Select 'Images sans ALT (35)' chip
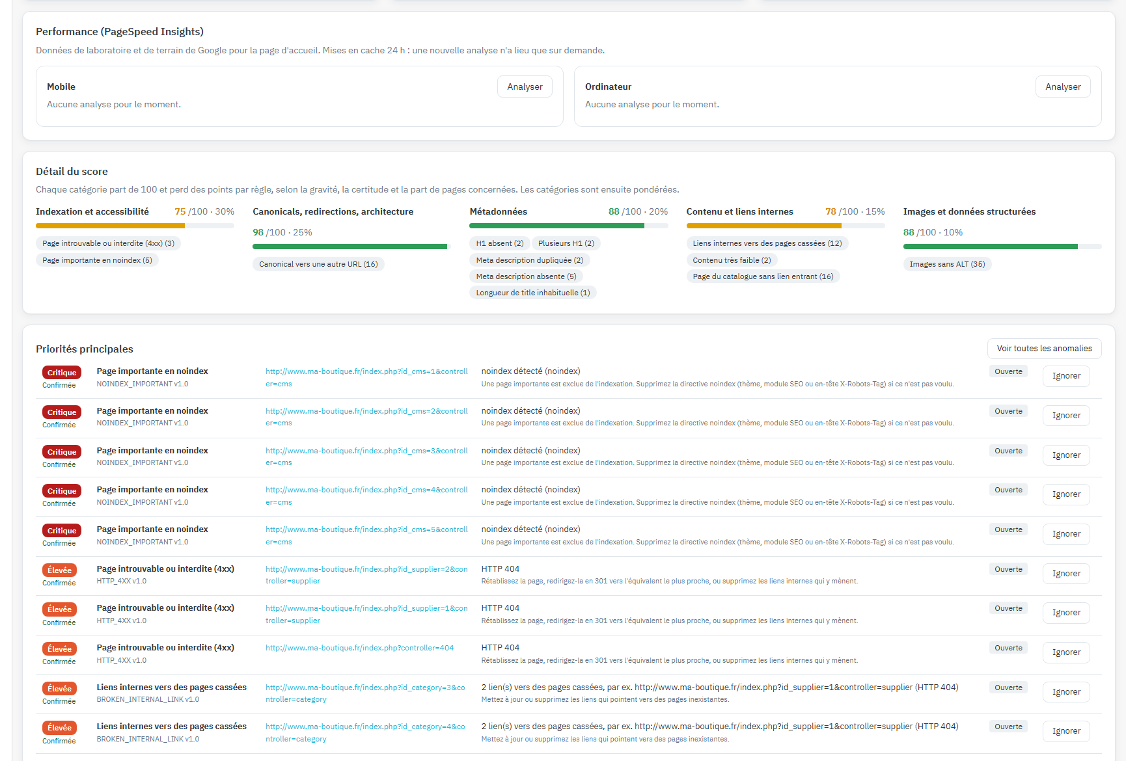 click(x=947, y=264)
